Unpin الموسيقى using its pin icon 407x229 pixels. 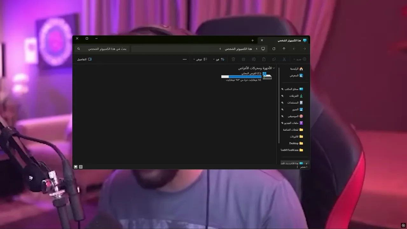pyautogui.click(x=282, y=116)
